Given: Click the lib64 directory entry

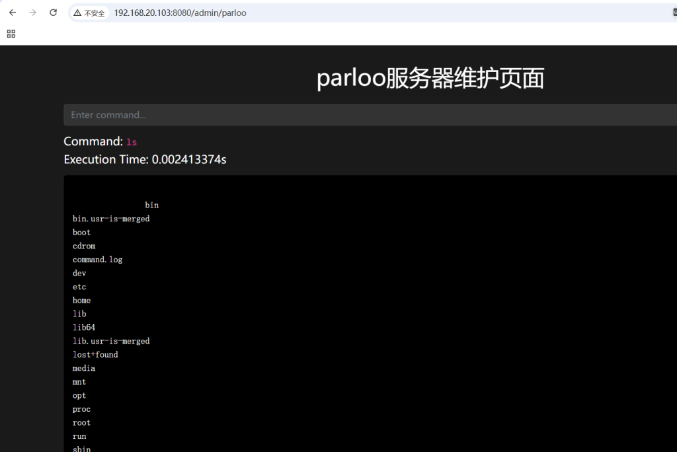Looking at the screenshot, I should (x=84, y=328).
